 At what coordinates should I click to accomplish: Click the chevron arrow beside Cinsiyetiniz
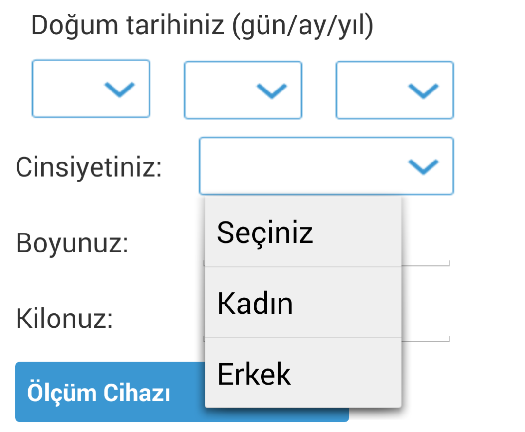pos(423,166)
